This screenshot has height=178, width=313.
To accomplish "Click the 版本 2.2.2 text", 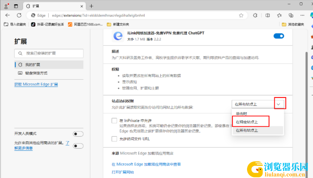I will coord(154,39).
